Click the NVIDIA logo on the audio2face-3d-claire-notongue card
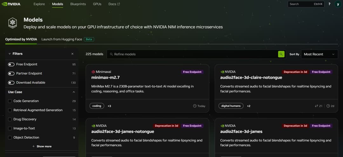The image size is (343, 157). tap(222, 72)
